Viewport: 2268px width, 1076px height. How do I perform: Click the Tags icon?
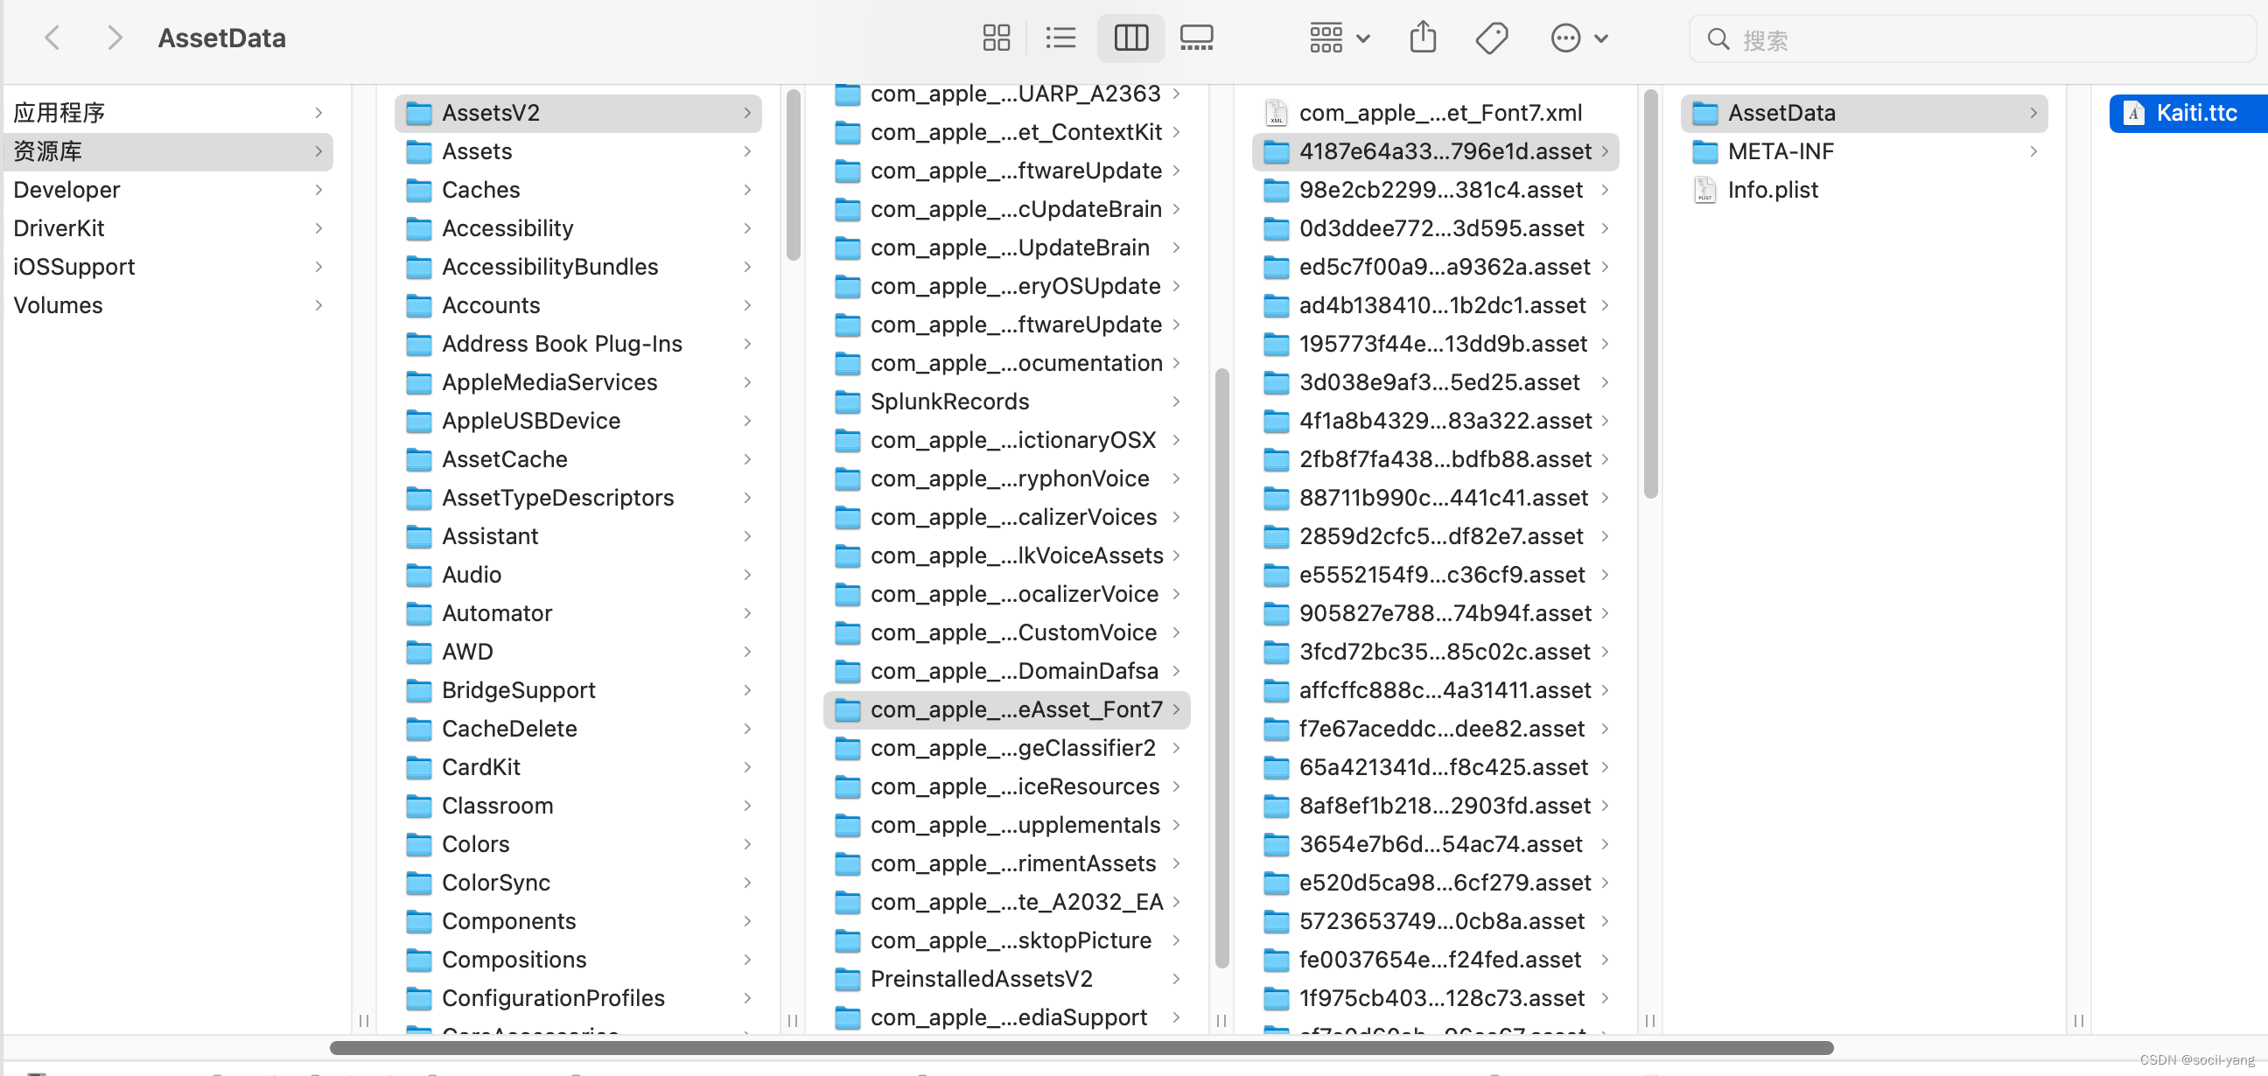click(x=1492, y=38)
